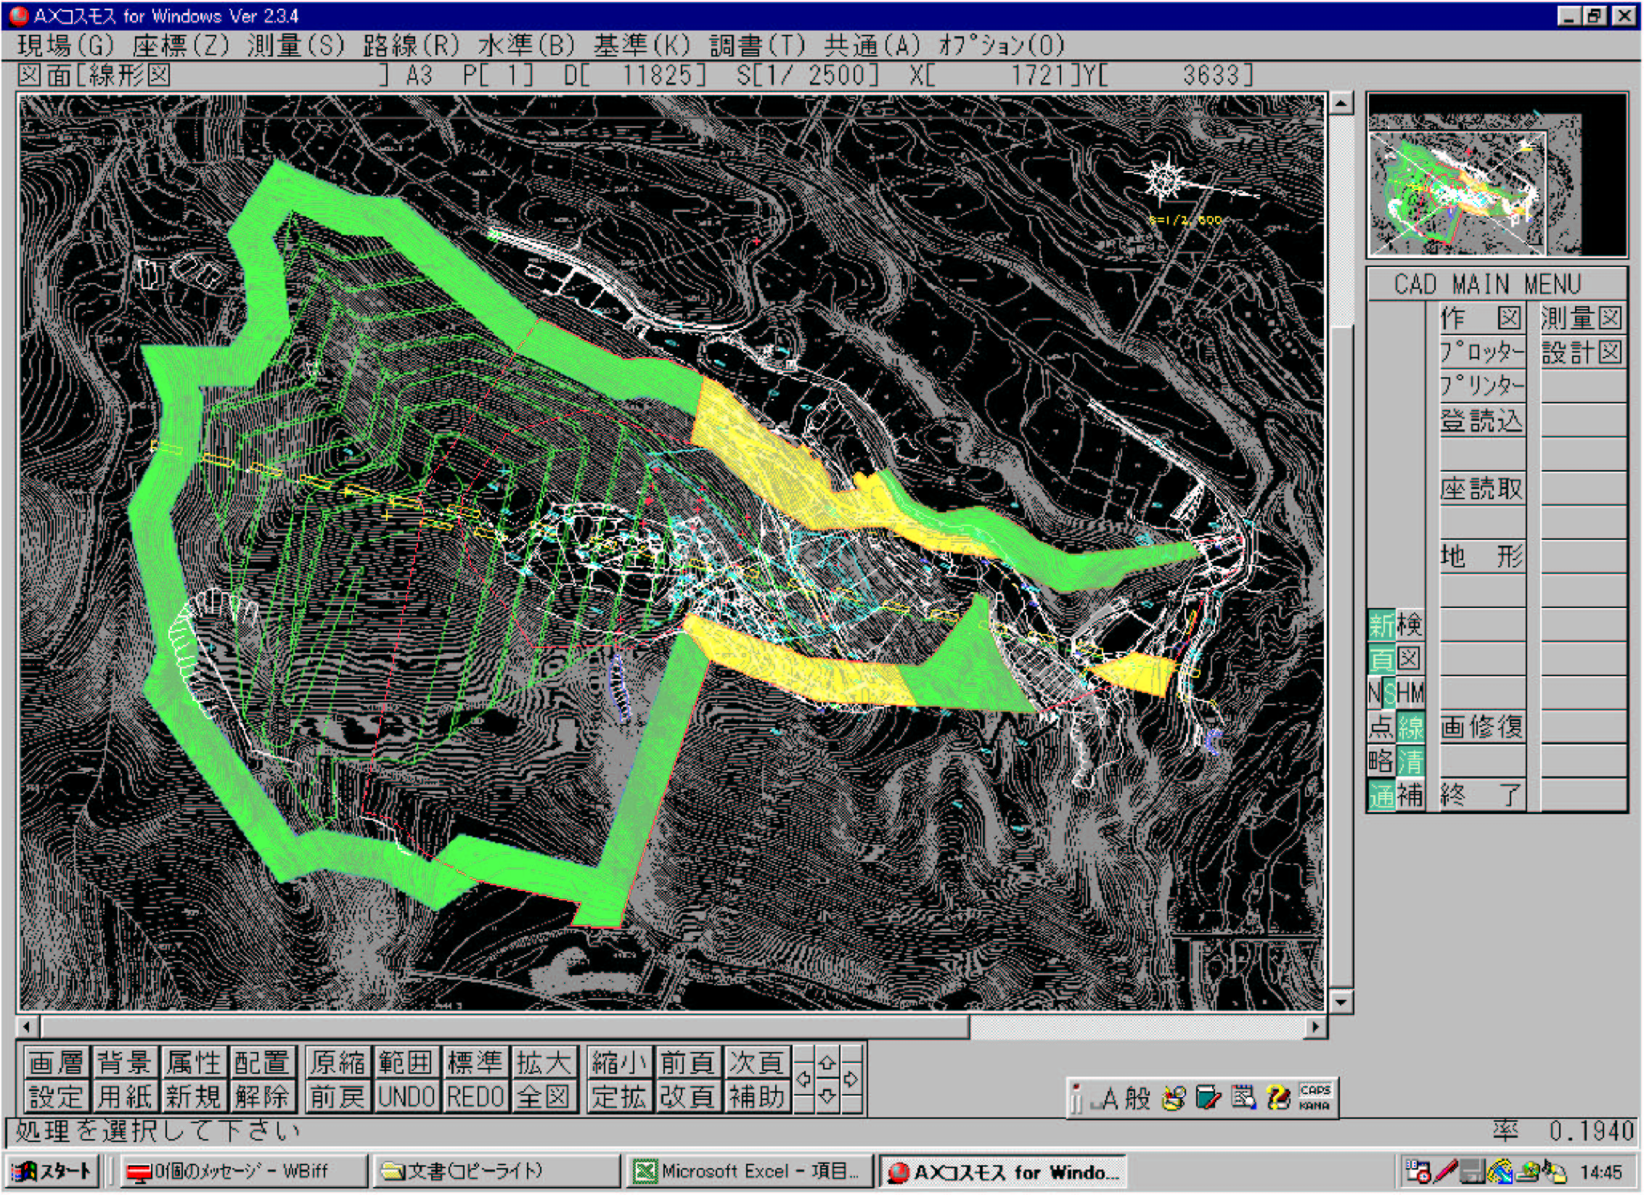
Task: Click the REDO button
Action: click(475, 1096)
